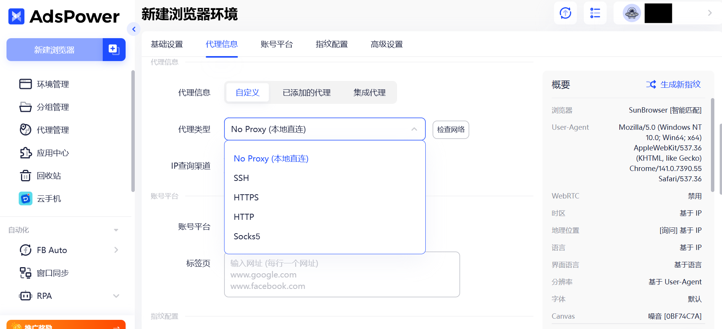Click the IP查询渠道 label
The height and width of the screenshot is (329, 722).
[191, 166]
